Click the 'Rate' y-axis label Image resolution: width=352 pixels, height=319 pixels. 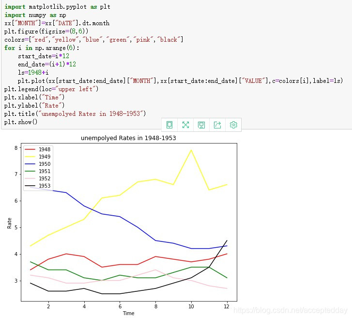click(x=9, y=223)
